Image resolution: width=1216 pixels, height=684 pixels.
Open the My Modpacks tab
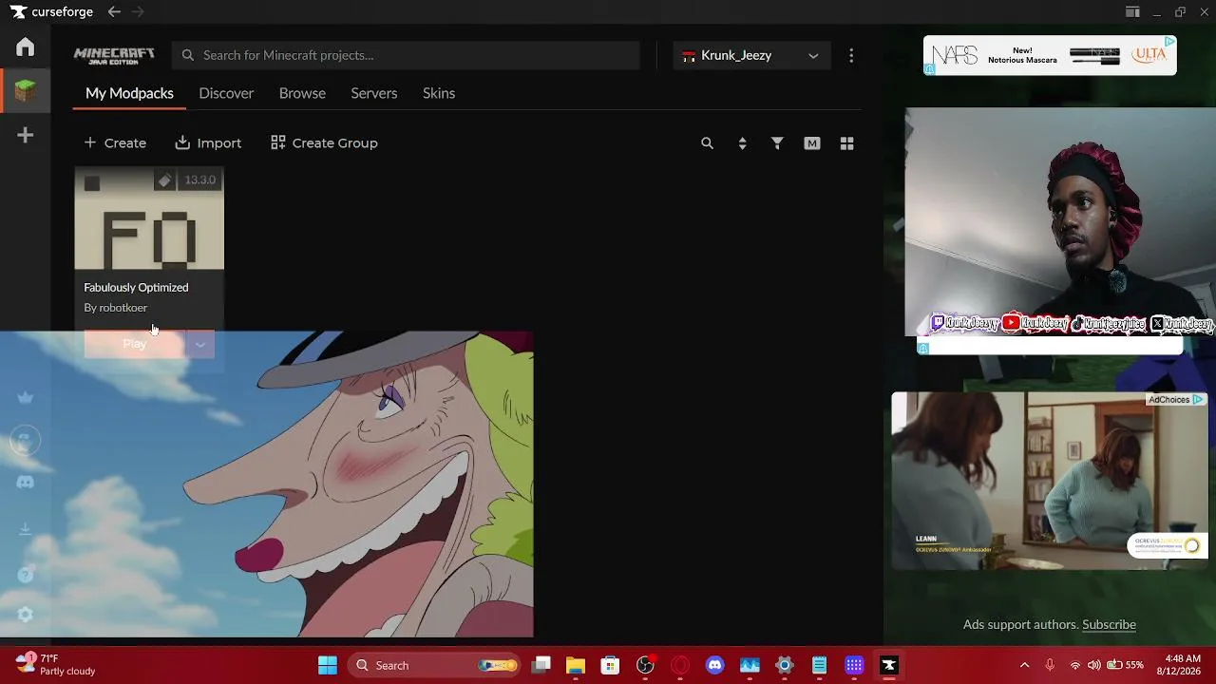[129, 93]
